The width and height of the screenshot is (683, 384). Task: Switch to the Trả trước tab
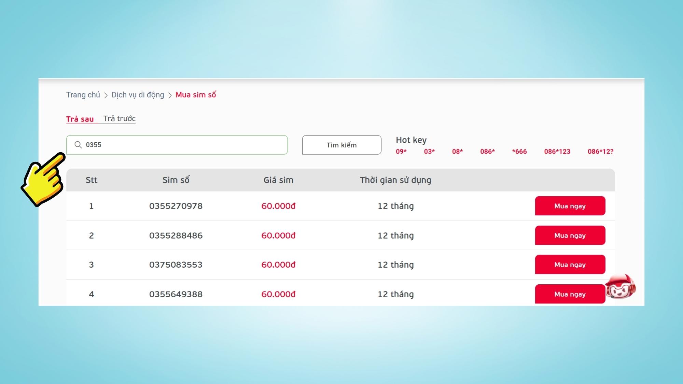coord(119,118)
